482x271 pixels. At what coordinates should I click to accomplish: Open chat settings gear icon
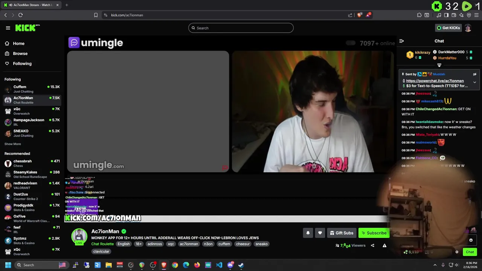click(x=457, y=252)
